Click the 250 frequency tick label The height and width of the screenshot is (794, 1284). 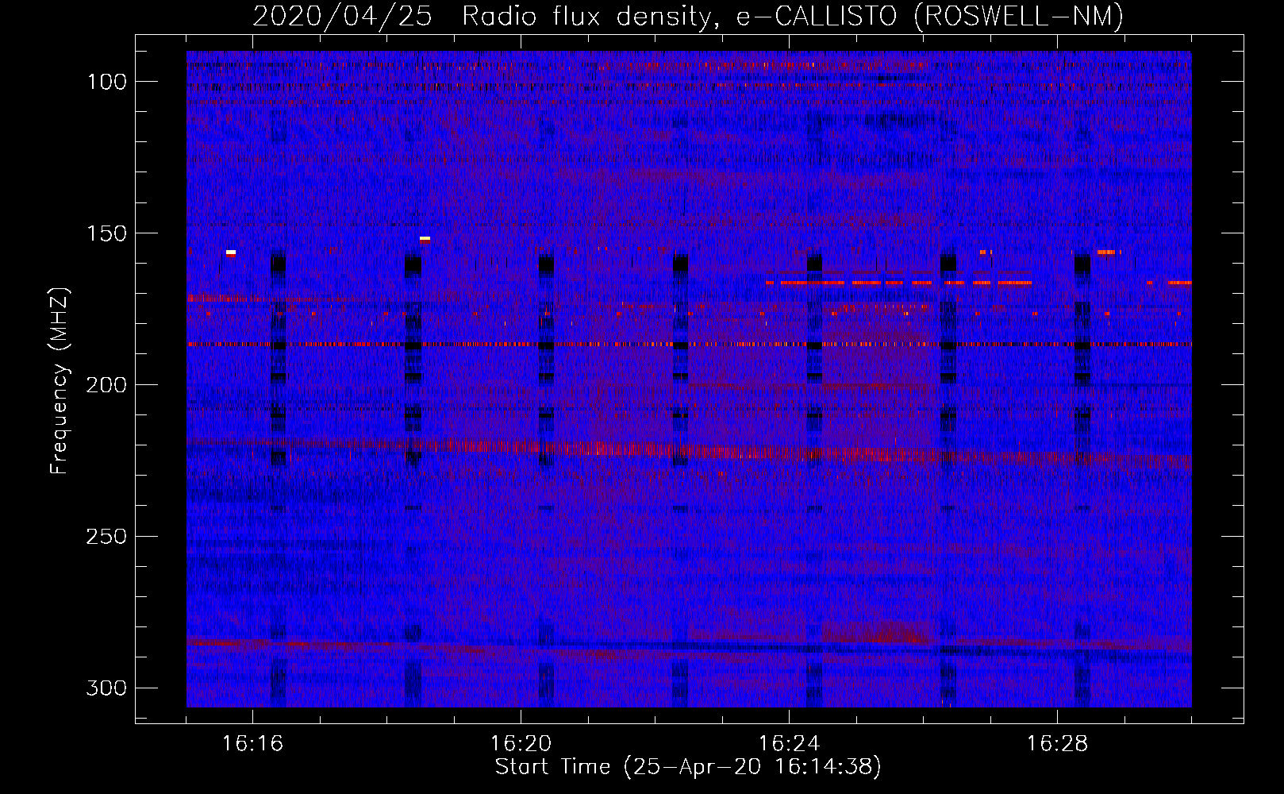(106, 537)
